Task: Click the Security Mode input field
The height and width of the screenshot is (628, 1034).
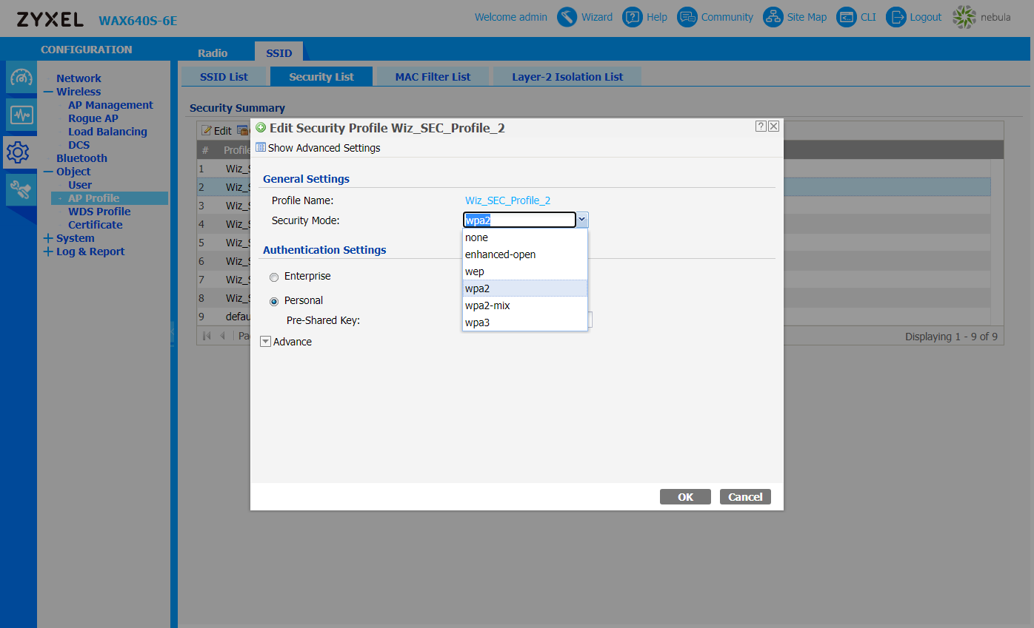Action: click(519, 220)
